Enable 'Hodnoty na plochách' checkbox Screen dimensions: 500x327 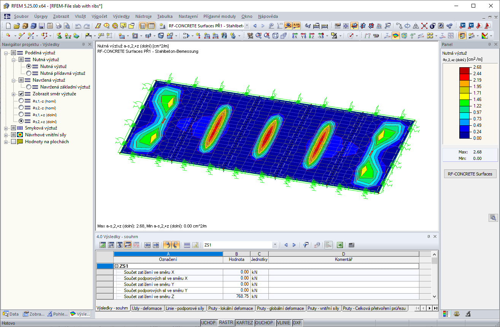[x=14, y=142]
